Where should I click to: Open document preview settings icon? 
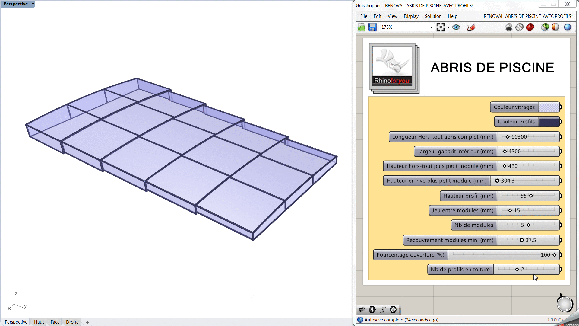tap(555, 27)
